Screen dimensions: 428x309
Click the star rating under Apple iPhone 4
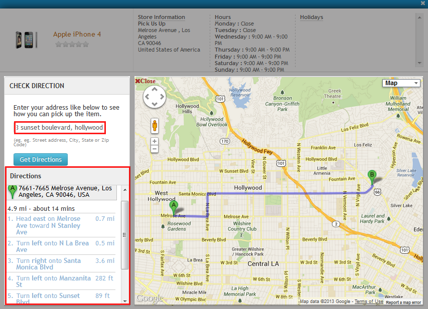click(72, 44)
